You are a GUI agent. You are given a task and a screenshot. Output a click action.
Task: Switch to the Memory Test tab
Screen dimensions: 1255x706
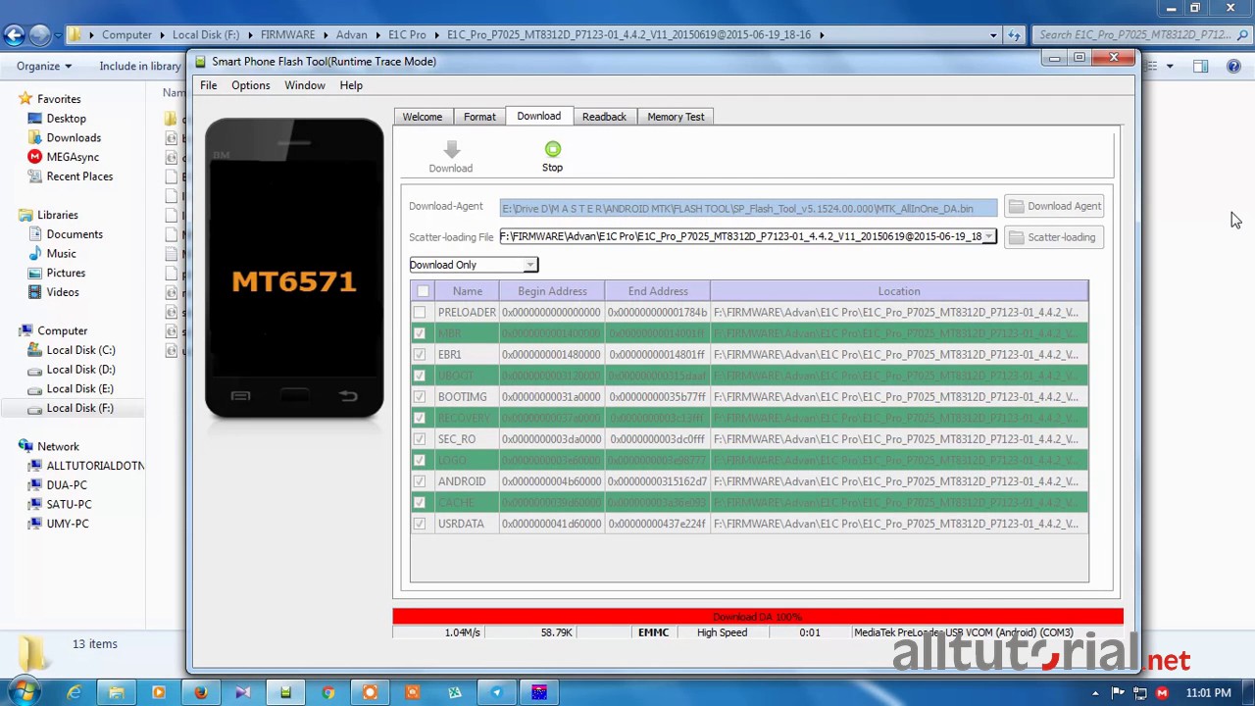tap(676, 117)
